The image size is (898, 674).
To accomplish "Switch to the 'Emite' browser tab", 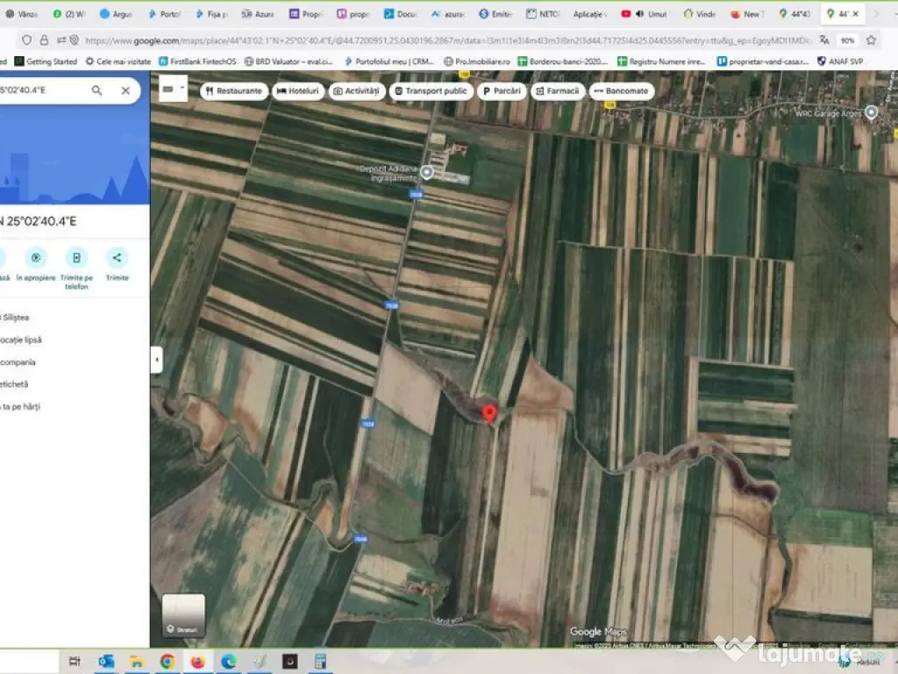I will point(495,14).
